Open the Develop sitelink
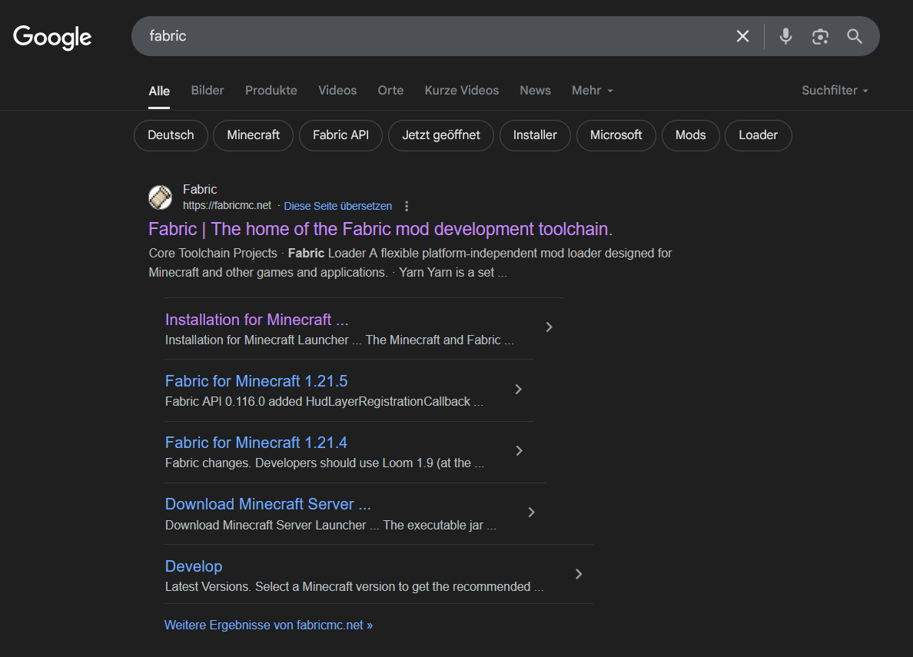Image resolution: width=913 pixels, height=657 pixels. 194,566
